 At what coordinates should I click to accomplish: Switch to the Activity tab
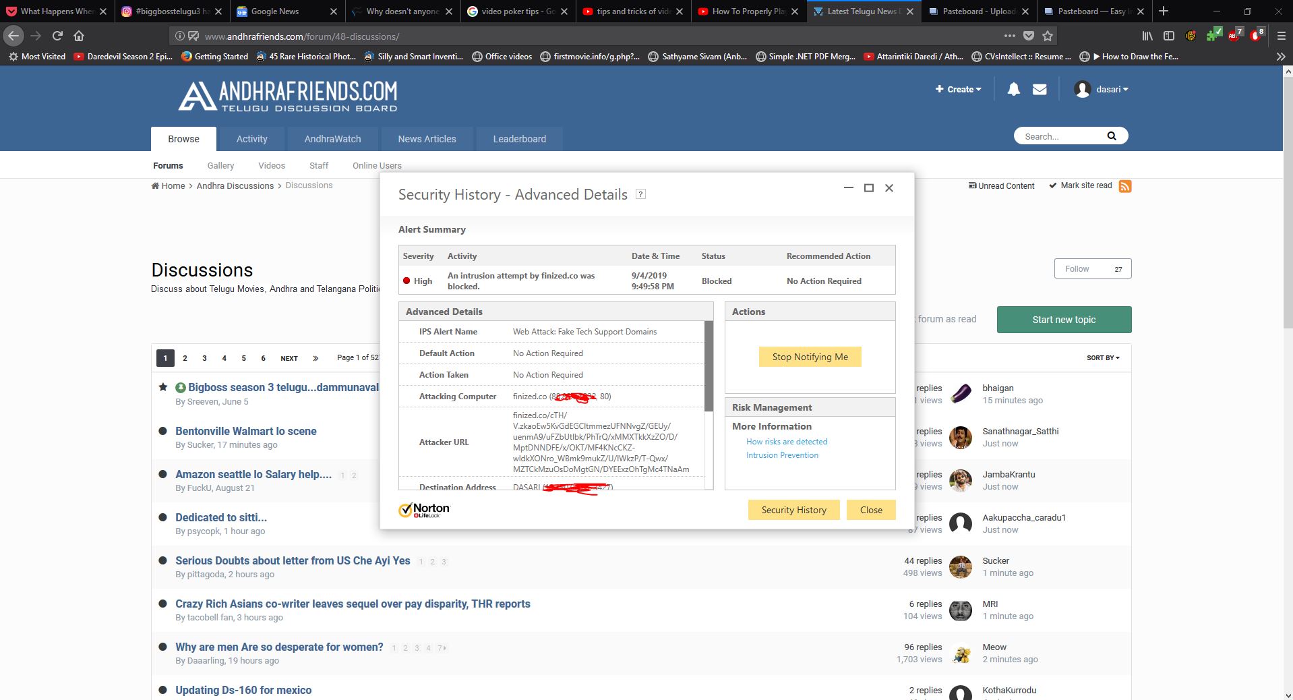click(x=252, y=139)
